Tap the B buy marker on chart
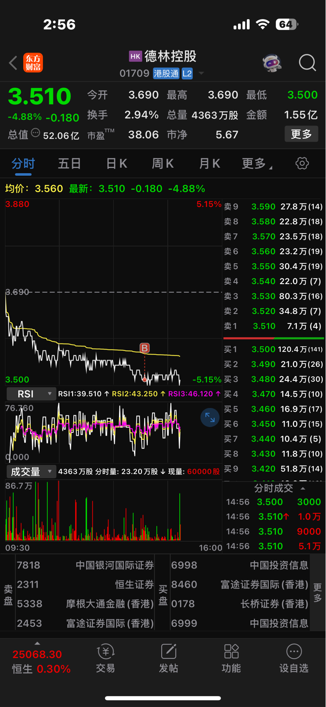 pos(145,348)
